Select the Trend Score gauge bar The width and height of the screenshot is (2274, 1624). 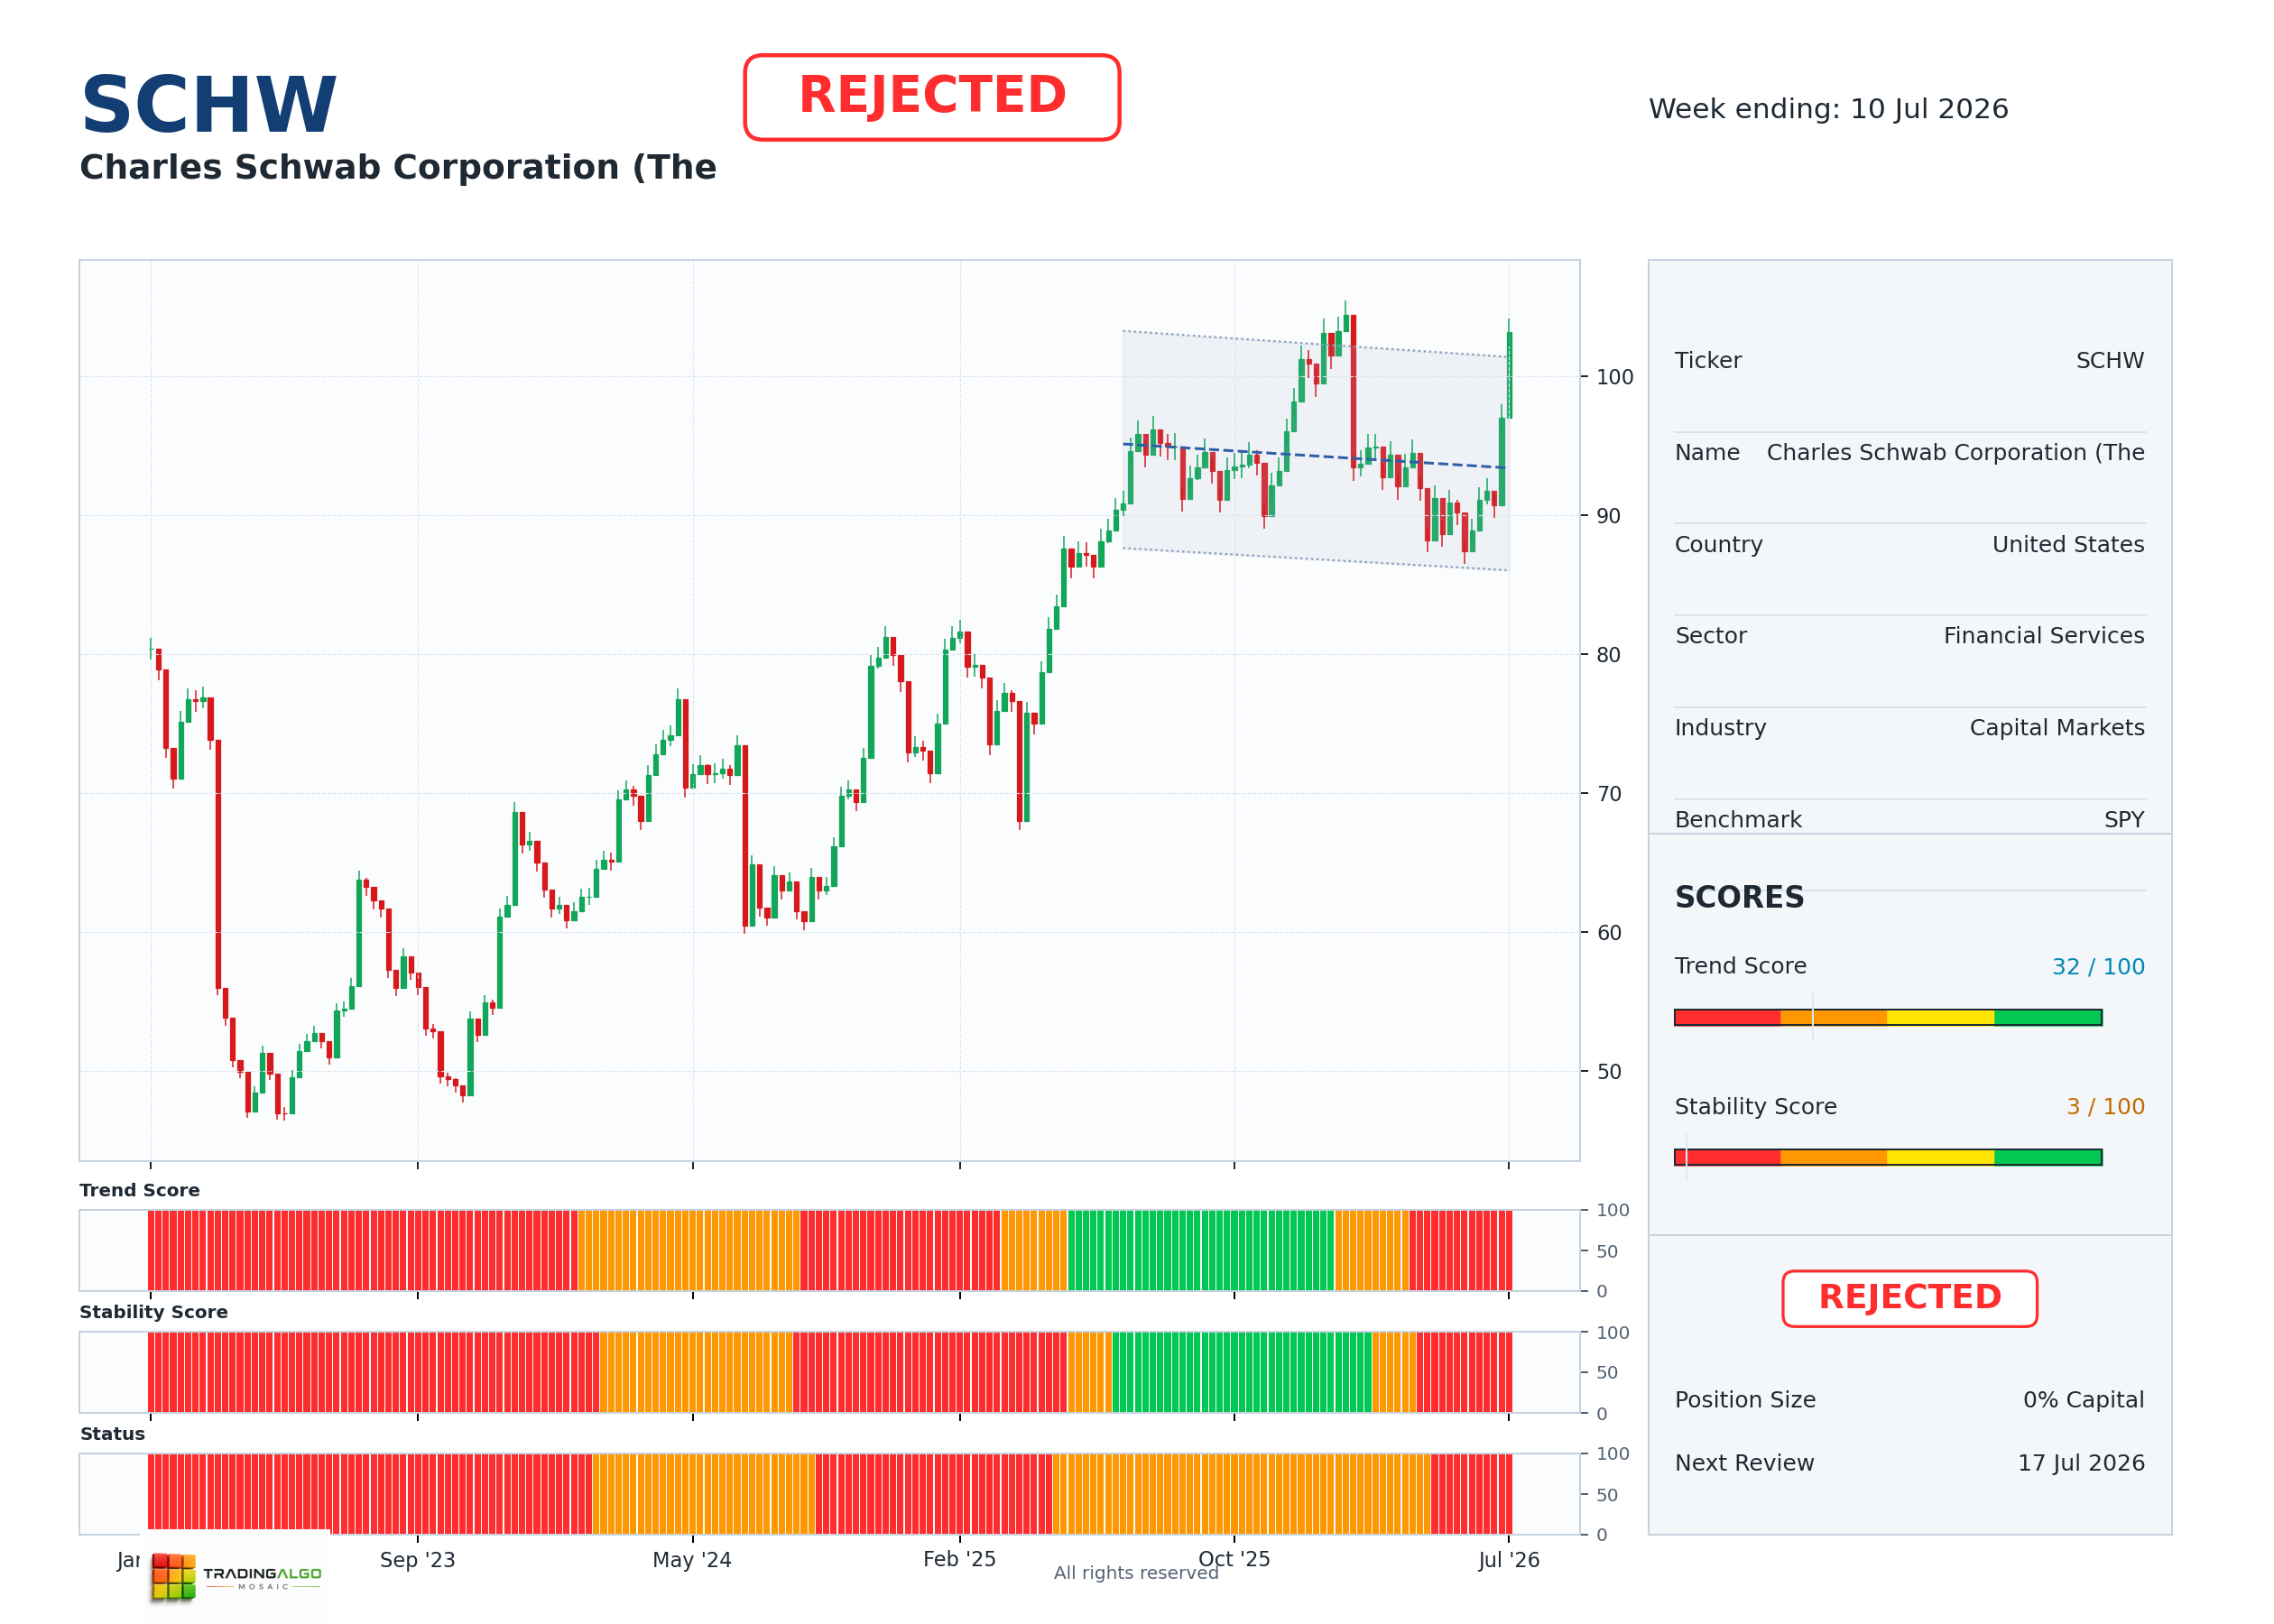[x=1888, y=1017]
